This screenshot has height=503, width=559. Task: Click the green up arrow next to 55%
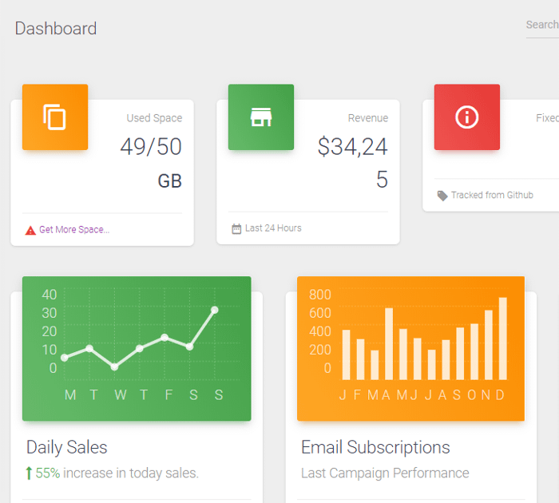pos(30,473)
